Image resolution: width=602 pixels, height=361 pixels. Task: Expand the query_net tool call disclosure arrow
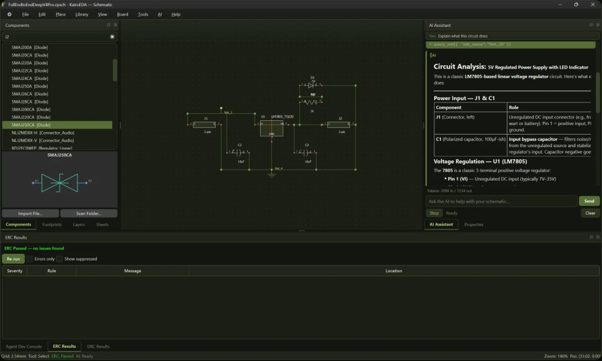point(430,44)
